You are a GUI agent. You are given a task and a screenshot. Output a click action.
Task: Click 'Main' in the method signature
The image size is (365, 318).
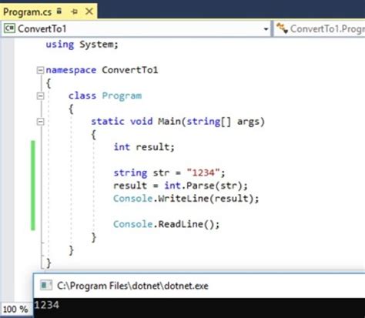point(169,122)
